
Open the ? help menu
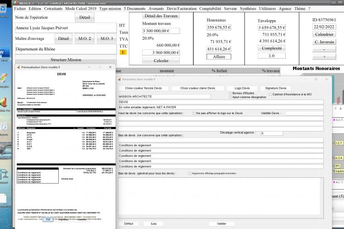pos(309,9)
